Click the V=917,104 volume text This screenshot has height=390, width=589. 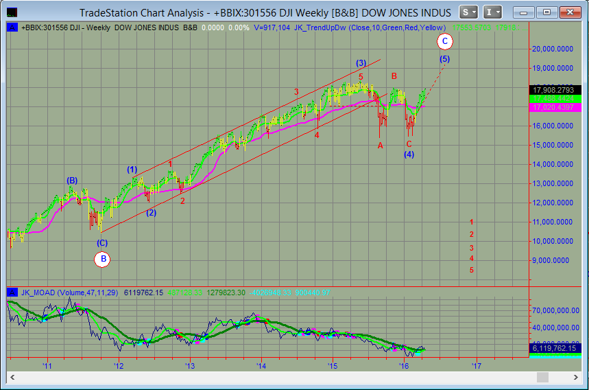[x=272, y=27]
